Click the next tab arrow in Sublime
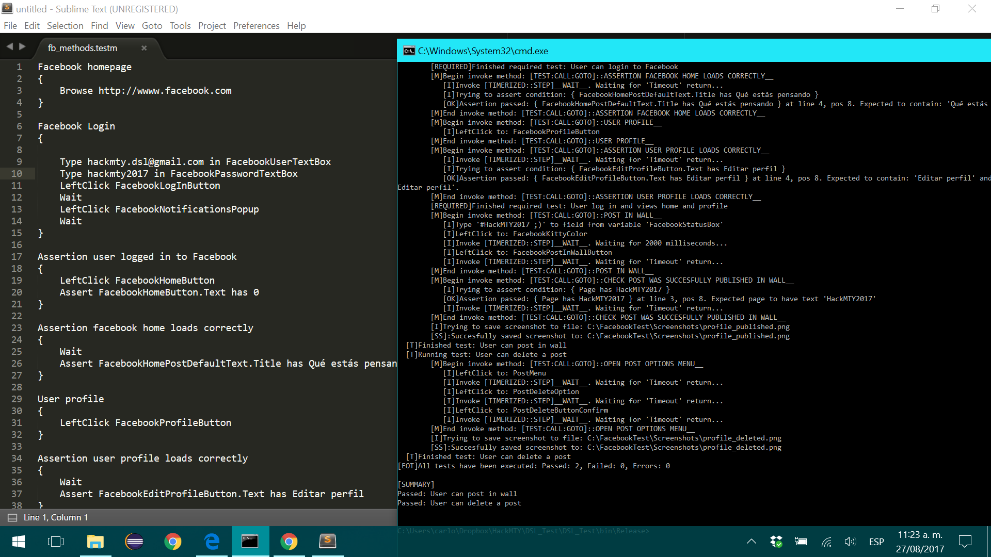991x557 pixels. coord(22,47)
